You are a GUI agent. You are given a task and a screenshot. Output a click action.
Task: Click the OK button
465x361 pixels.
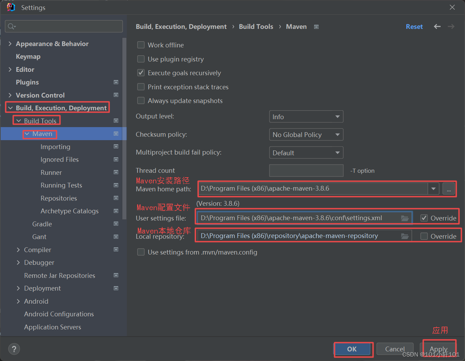[x=352, y=349]
